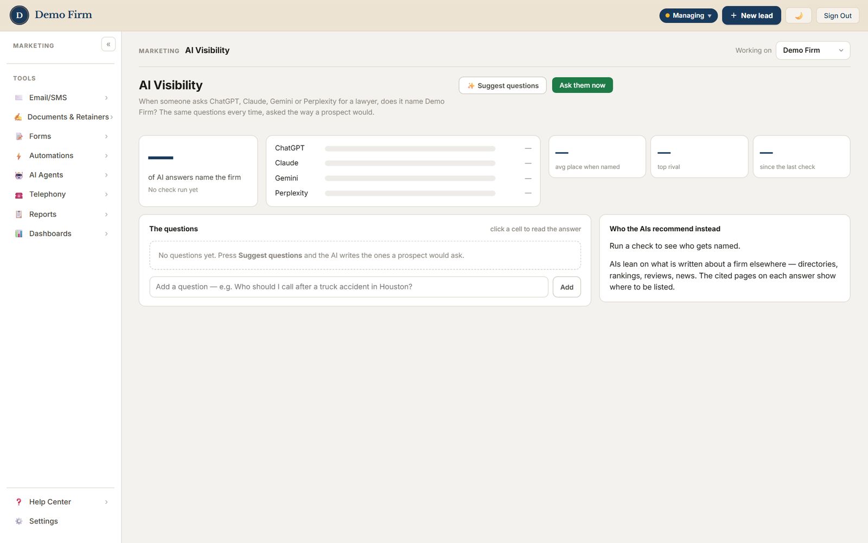Click the Forms sidebar icon
Viewport: 868px width, 543px height.
click(19, 136)
